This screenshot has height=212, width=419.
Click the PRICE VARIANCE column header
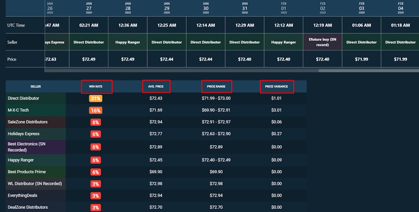(x=276, y=87)
